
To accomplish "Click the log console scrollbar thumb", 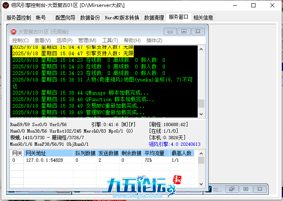I will [x=201, y=104].
